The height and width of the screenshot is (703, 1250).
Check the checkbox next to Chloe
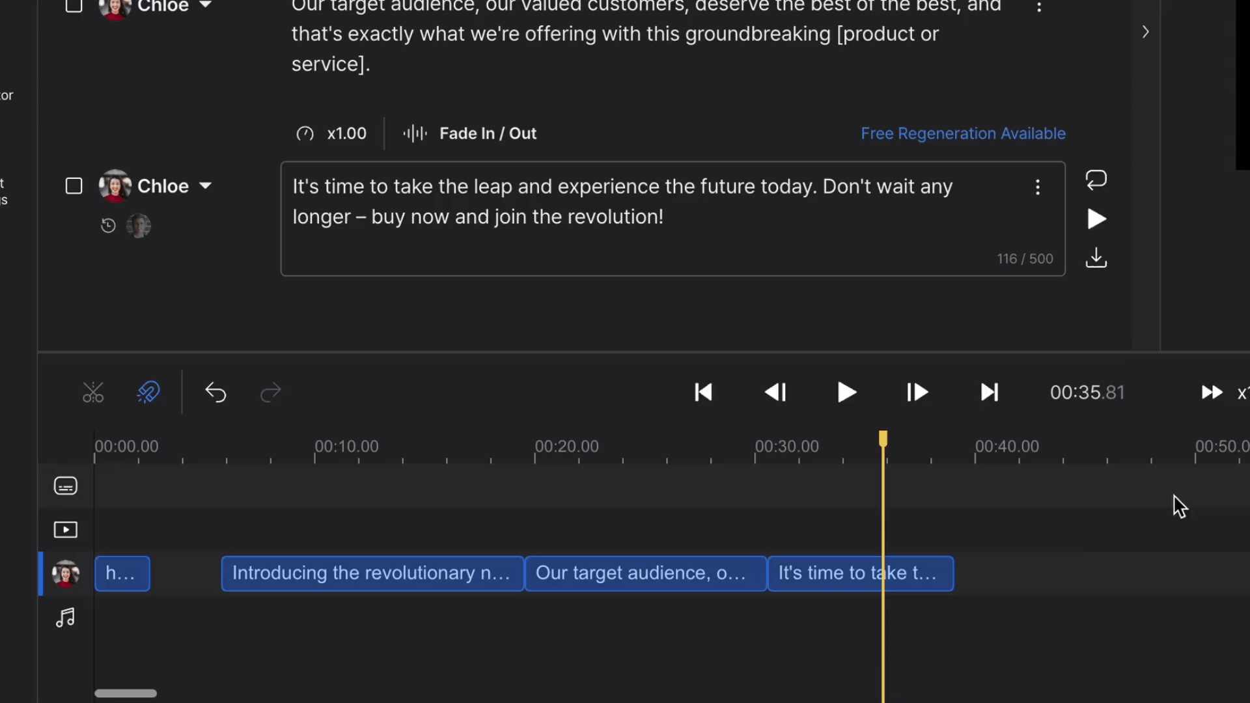point(74,186)
